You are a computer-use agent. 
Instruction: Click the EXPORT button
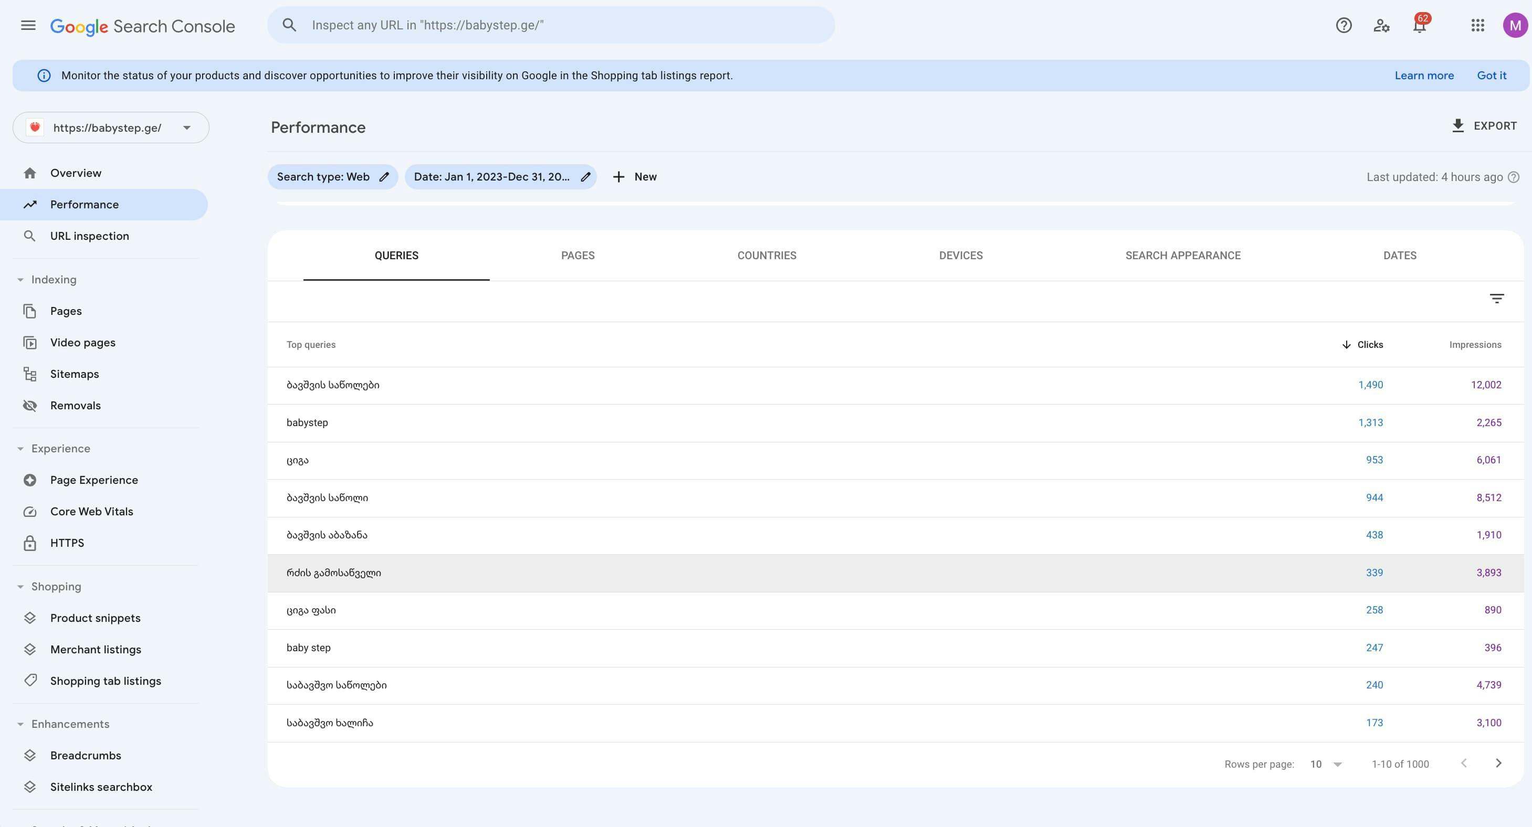1484,125
